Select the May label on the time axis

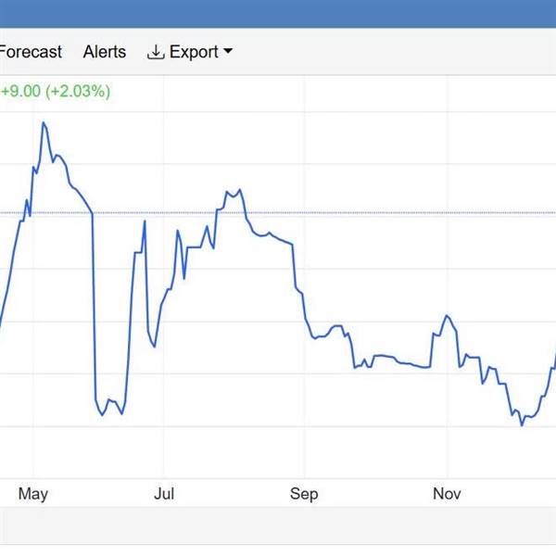pyautogui.click(x=32, y=494)
